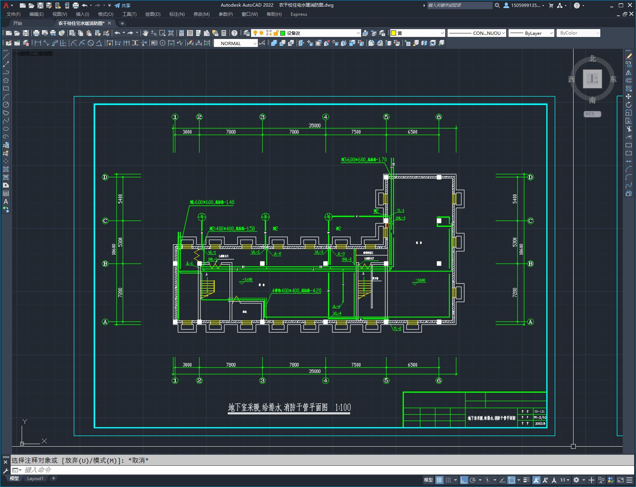
Task: Open the 格式(O) menu
Action: point(105,14)
